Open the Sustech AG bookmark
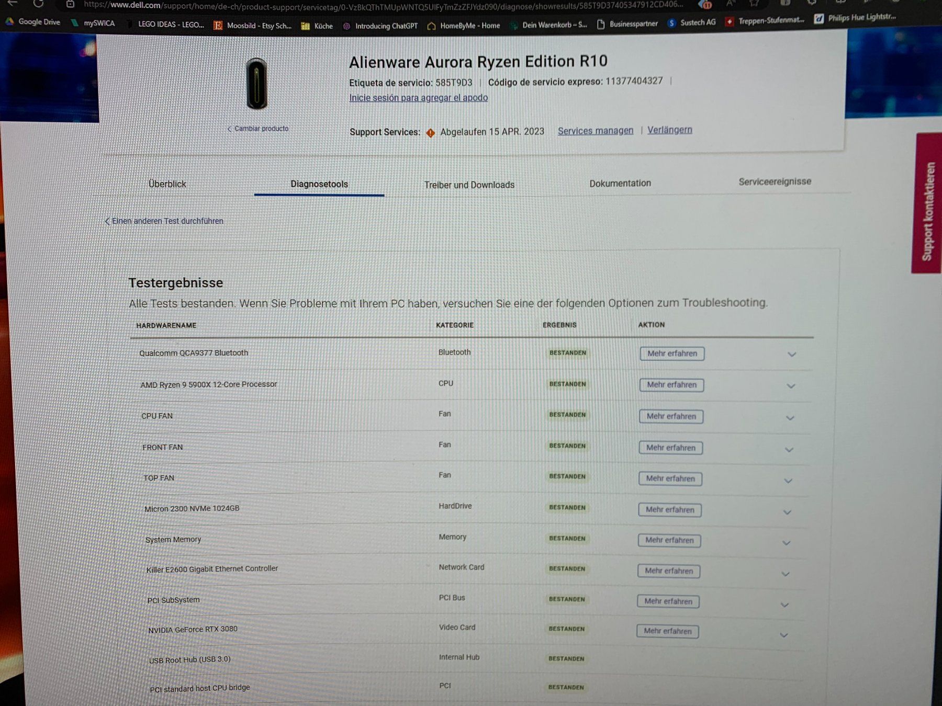The height and width of the screenshot is (706, 942). 691,22
